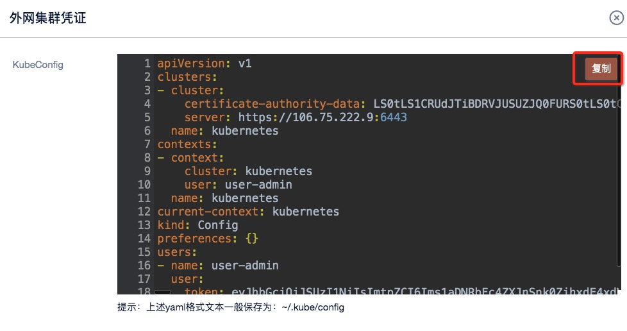Click the users: key on line 15
Image resolution: width=627 pixels, height=331 pixels.
point(174,252)
